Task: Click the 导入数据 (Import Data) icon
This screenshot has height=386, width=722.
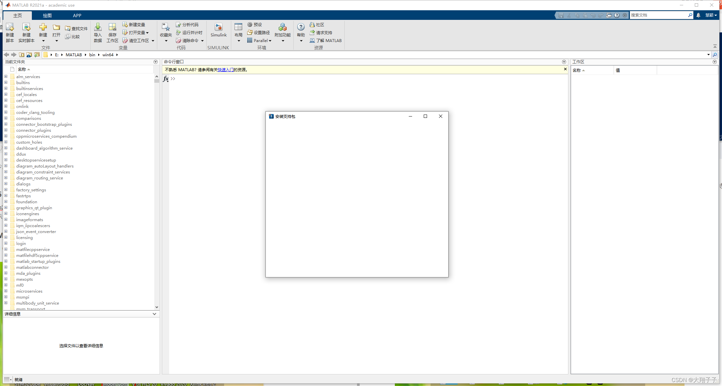Action: pyautogui.click(x=98, y=32)
